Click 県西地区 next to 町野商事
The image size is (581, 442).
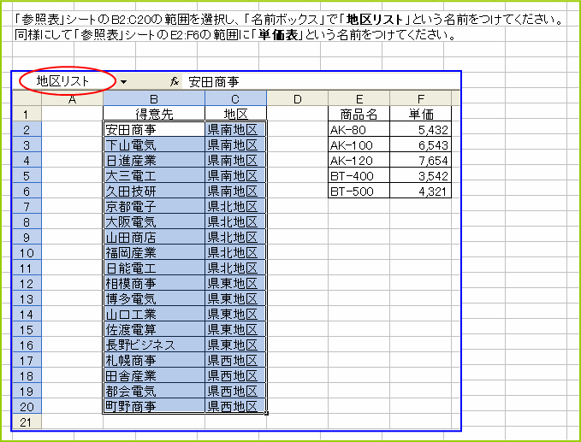235,406
